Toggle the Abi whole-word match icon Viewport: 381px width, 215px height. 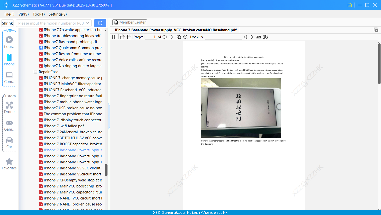pyautogui.click(x=259, y=37)
